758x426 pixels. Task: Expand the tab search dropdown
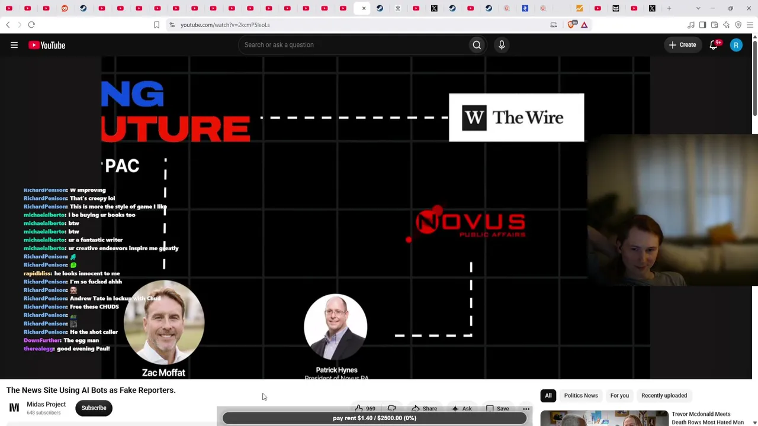click(x=698, y=8)
